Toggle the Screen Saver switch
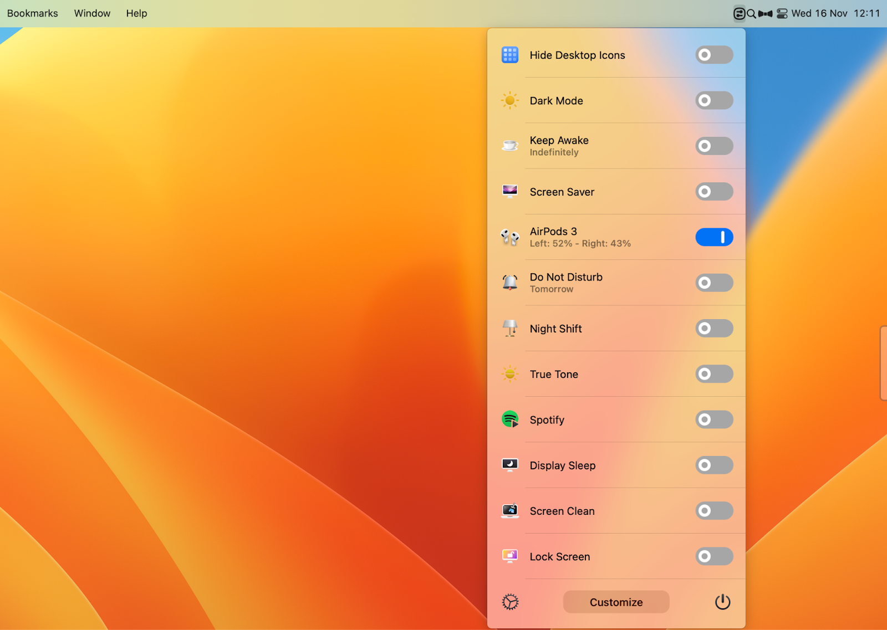This screenshot has width=887, height=630. pyautogui.click(x=714, y=191)
